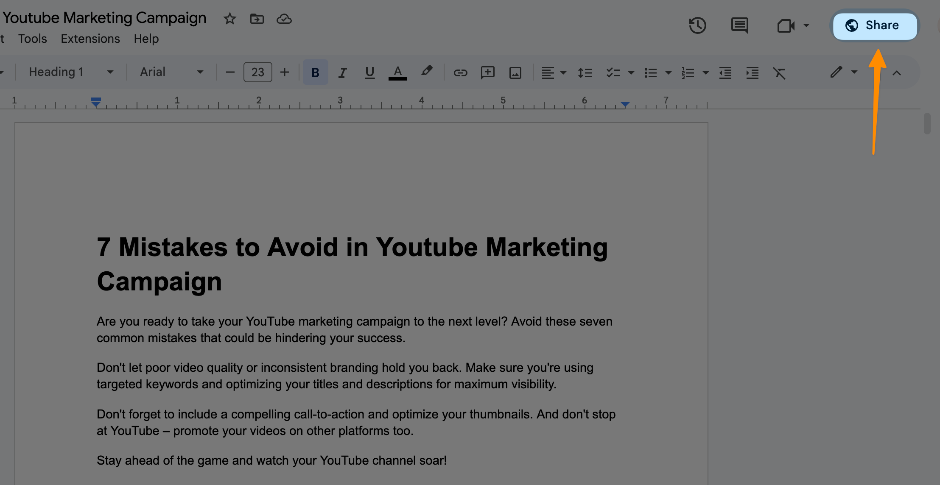Click the add comment icon
This screenshot has width=940, height=485.
coord(487,72)
